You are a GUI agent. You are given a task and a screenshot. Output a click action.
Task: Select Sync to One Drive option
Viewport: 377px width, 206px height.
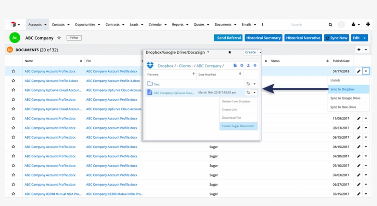click(x=348, y=107)
